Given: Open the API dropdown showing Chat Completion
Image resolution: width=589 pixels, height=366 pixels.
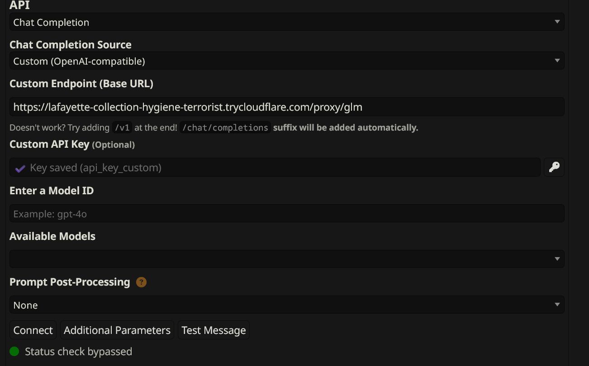Looking at the screenshot, I should click(287, 22).
